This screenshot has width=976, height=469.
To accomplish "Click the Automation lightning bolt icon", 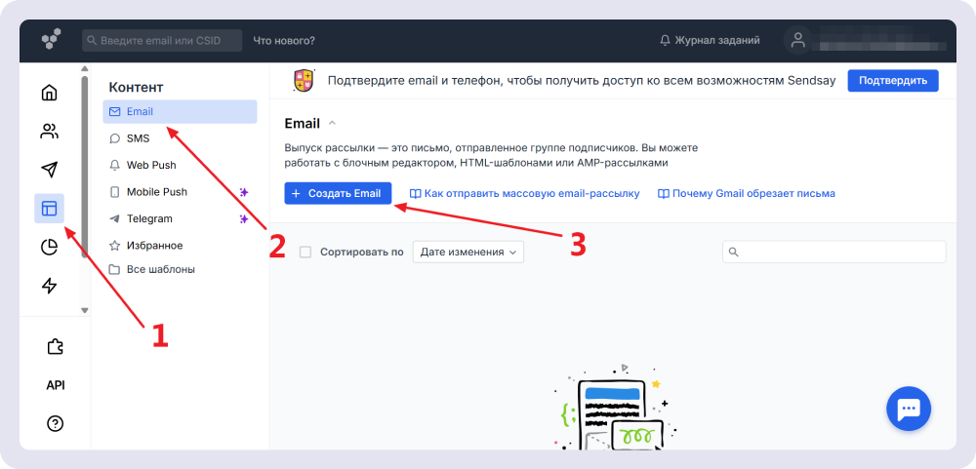I will [49, 286].
